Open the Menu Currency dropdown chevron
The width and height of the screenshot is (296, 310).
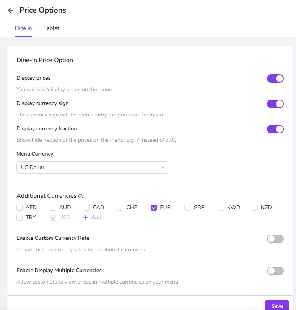tap(163, 167)
